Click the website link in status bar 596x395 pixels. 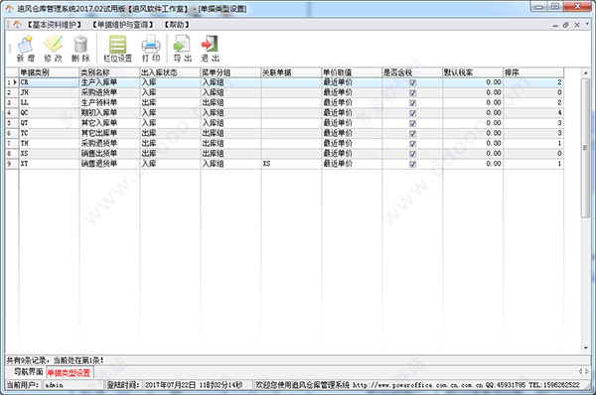pyautogui.click(x=417, y=385)
